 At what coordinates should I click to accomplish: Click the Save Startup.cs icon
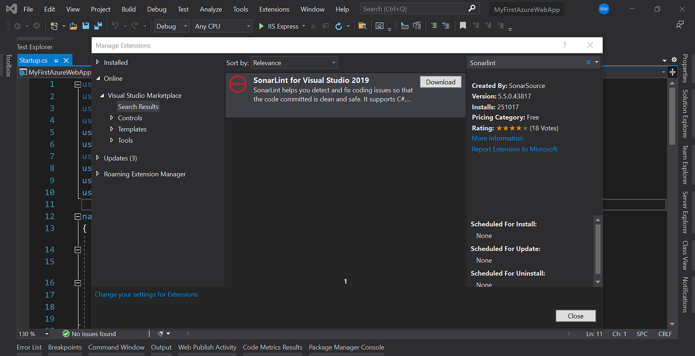(85, 25)
